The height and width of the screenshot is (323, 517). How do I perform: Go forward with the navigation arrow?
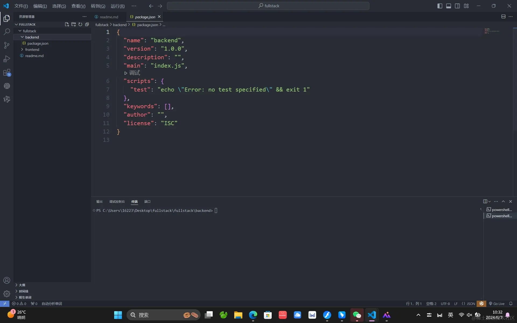[160, 6]
